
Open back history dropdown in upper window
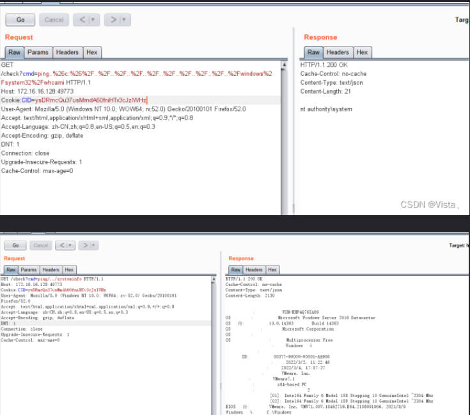(93, 20)
